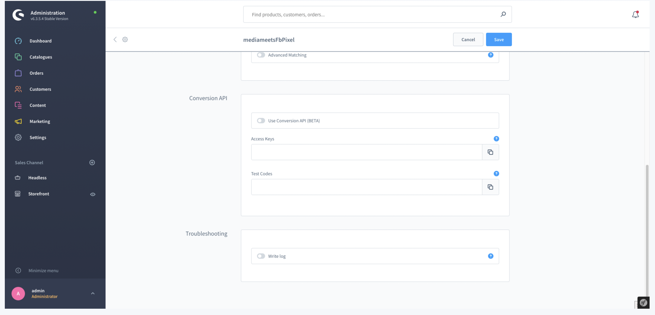Image resolution: width=655 pixels, height=315 pixels.
Task: Click the Minimize menu arrow icon
Action: [x=18, y=270]
